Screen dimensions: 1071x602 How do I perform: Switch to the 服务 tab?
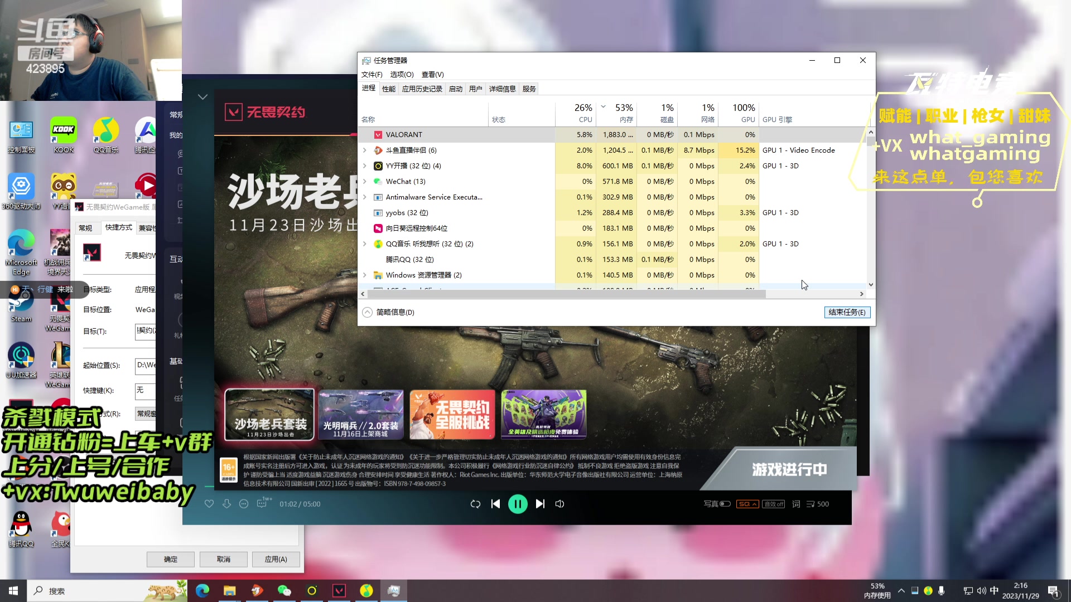tap(529, 89)
